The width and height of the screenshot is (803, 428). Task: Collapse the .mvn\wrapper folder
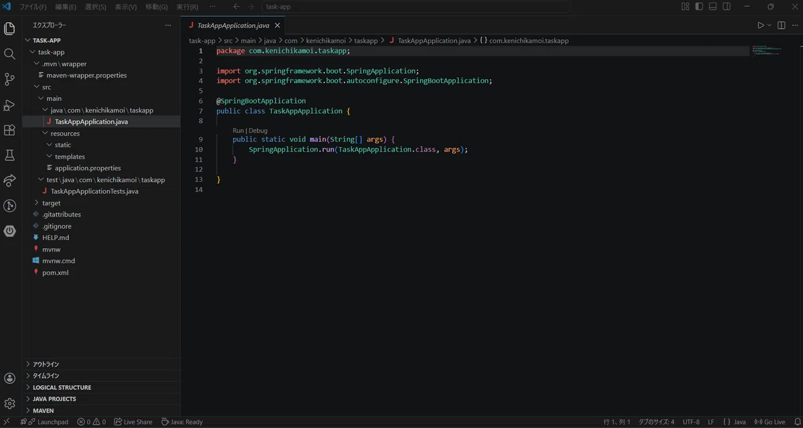click(100, 64)
